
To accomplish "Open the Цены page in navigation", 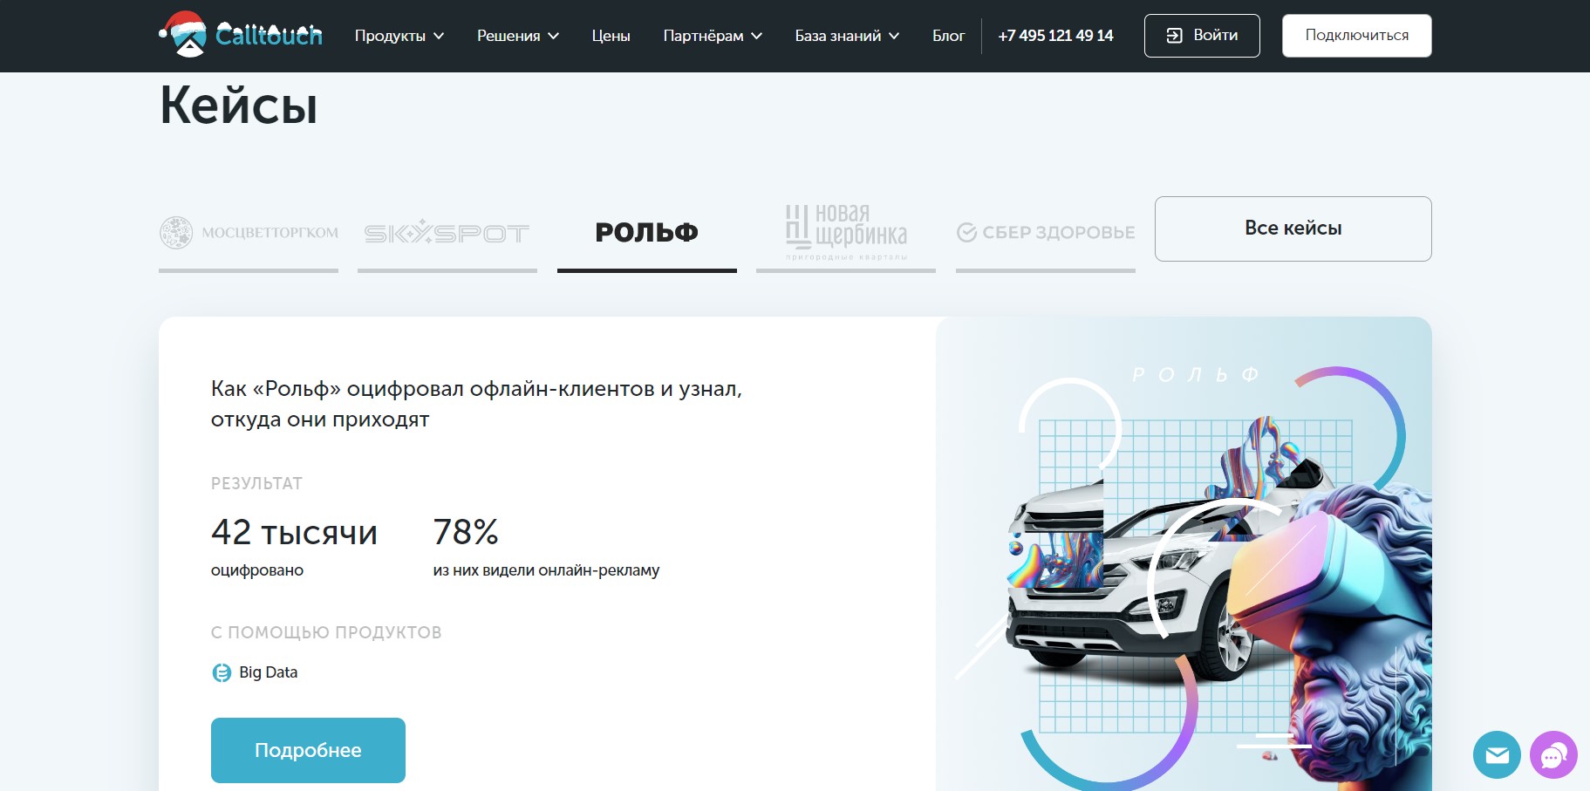I will (611, 36).
